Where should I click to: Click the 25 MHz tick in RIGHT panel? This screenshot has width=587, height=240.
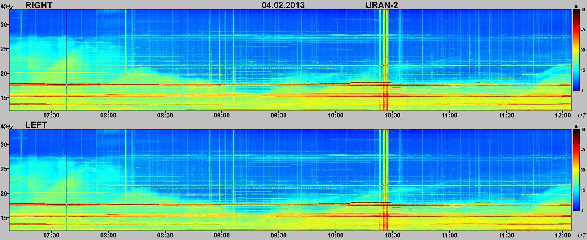click(4, 49)
